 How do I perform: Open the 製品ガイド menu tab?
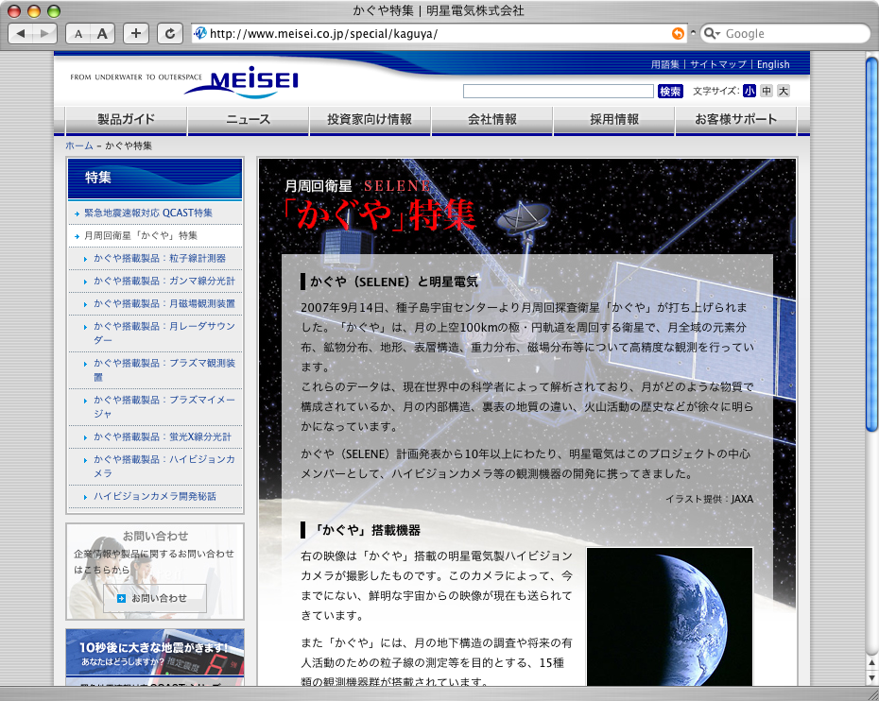click(126, 119)
